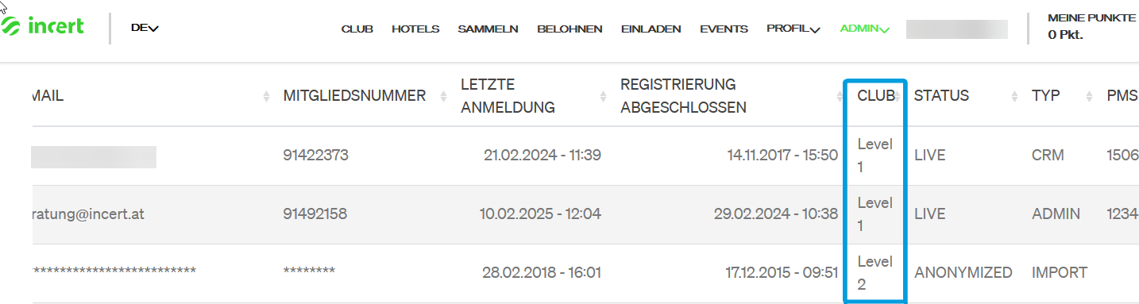Open the DE language dropdown

pyautogui.click(x=145, y=28)
